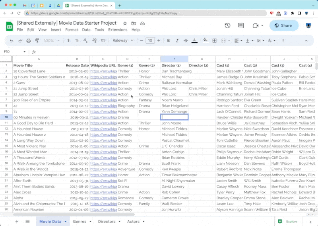Open a new browser tab
Image resolution: width=318 pixels, height=226 pixels.
tap(120, 6)
